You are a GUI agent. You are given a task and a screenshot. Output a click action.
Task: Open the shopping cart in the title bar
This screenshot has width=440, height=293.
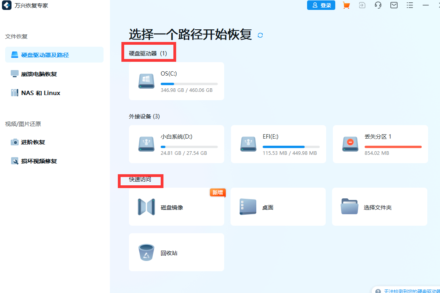pyautogui.click(x=346, y=5)
